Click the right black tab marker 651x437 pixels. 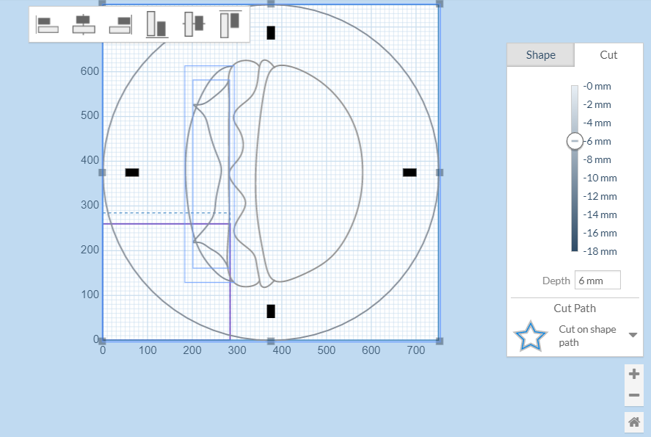point(410,173)
